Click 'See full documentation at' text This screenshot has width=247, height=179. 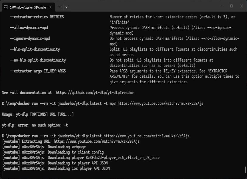click(x=27, y=92)
